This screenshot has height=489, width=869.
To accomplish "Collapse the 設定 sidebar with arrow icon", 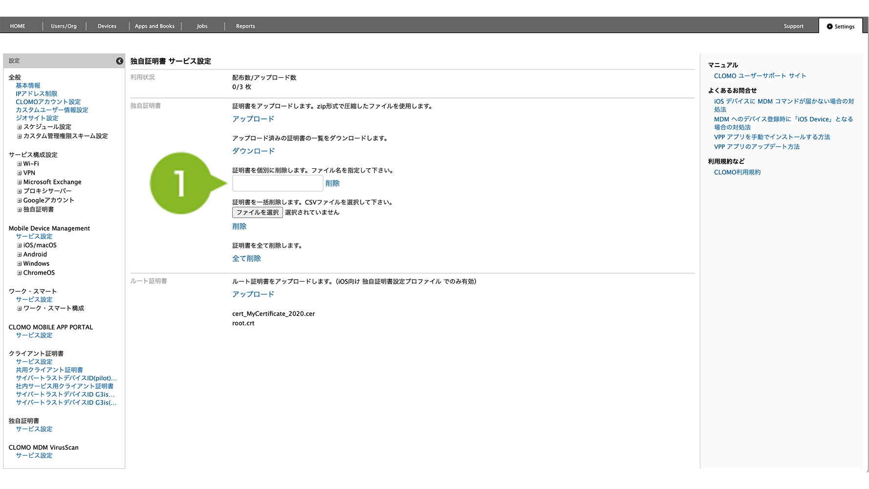I will [119, 61].
